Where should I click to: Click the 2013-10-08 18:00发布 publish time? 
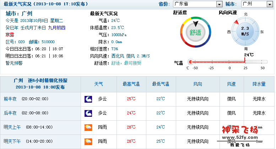coord(40,87)
